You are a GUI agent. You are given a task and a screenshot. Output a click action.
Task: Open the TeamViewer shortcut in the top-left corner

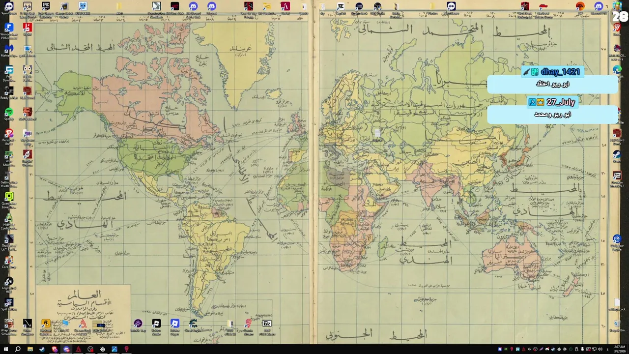pyautogui.click(x=9, y=7)
